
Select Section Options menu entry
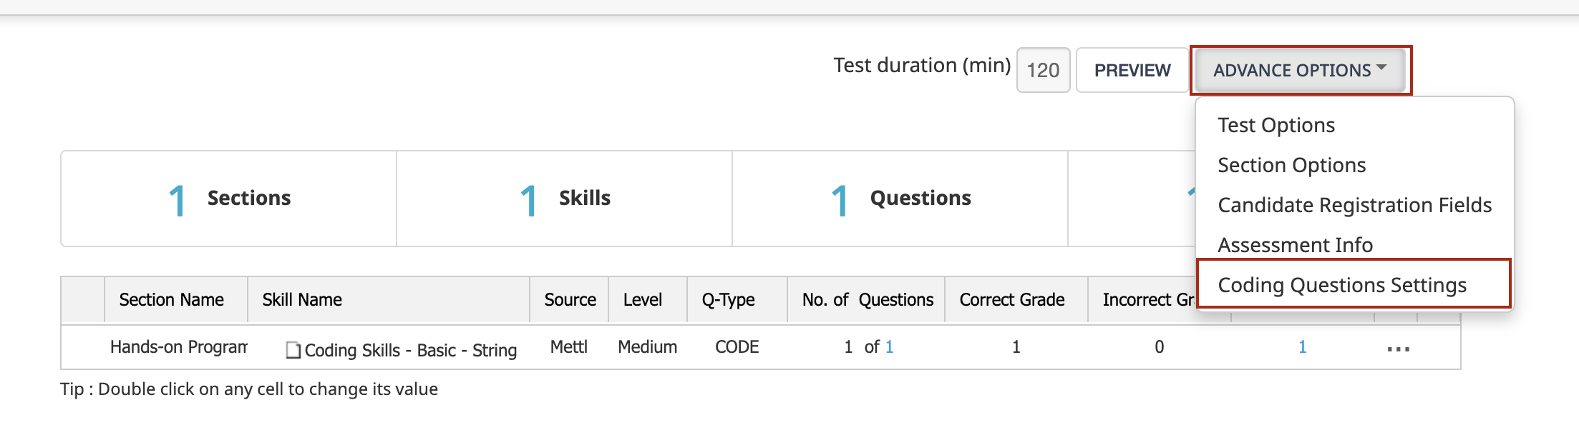click(1291, 165)
